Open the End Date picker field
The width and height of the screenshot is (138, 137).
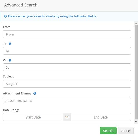pos(101,117)
